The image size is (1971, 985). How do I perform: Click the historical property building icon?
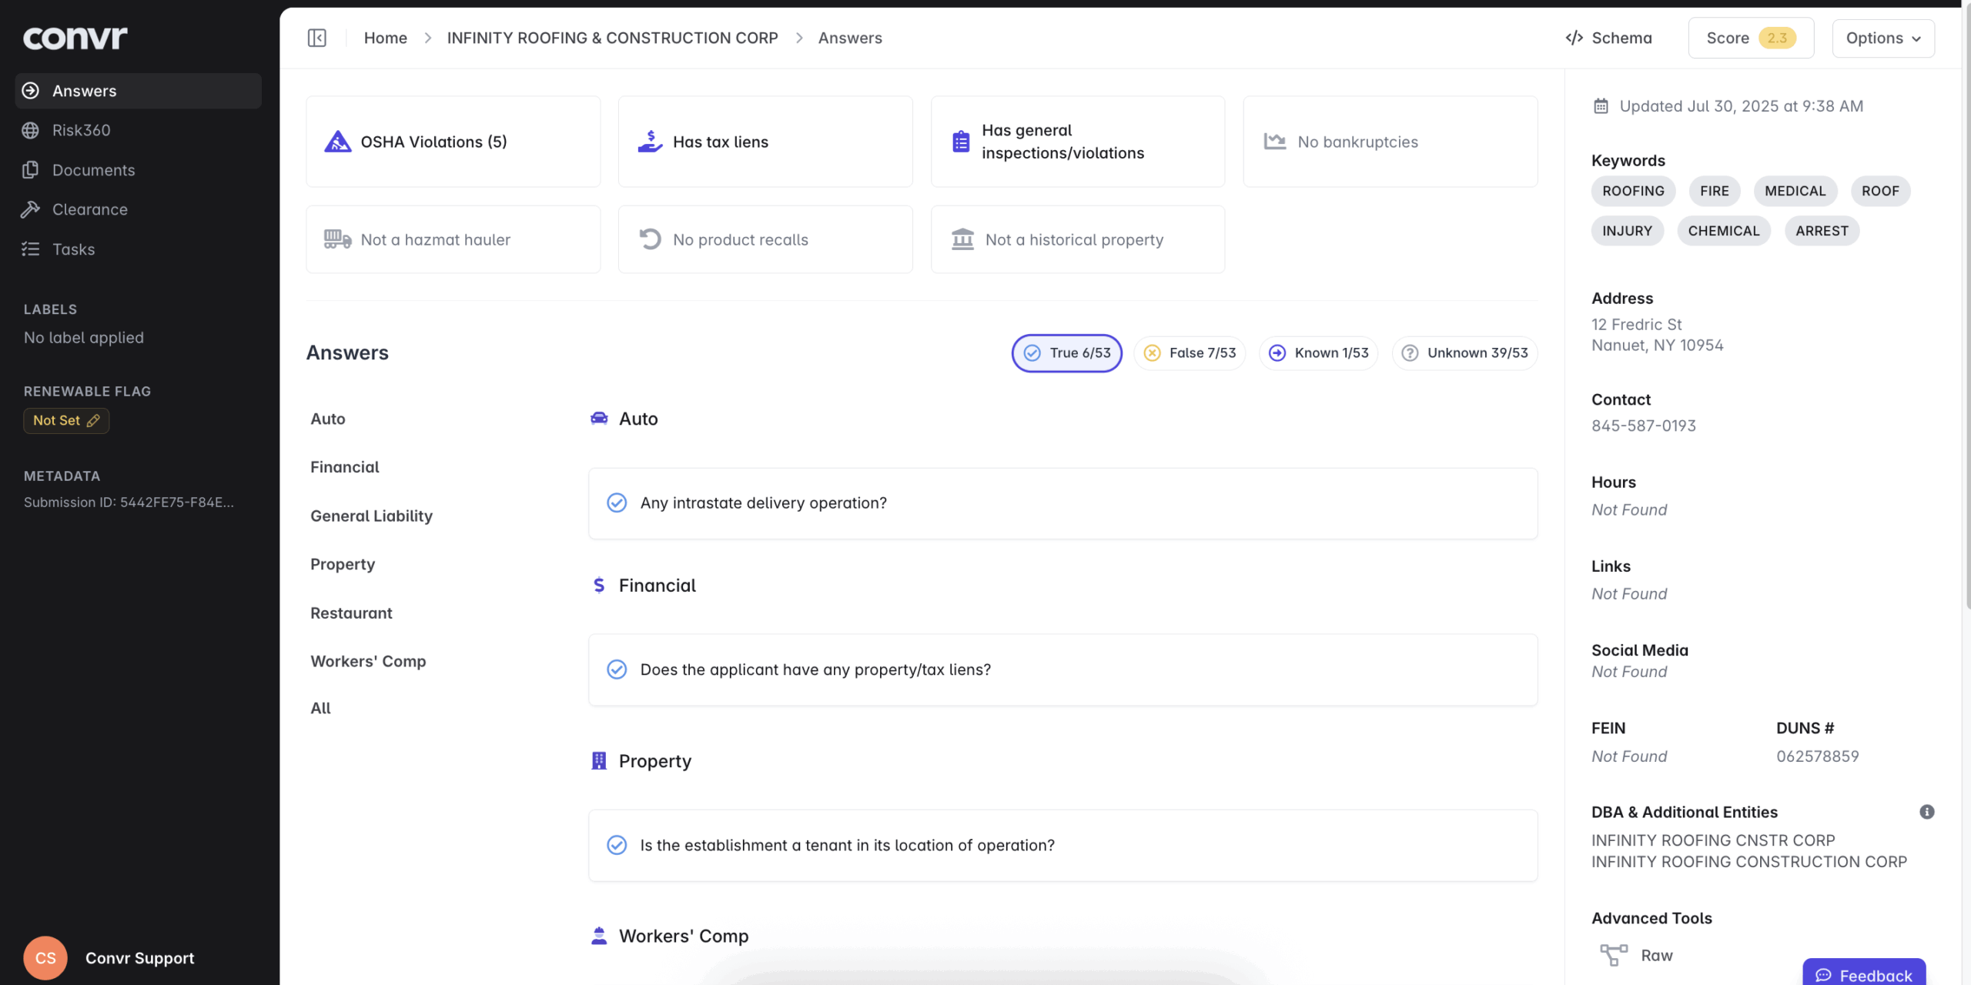[962, 239]
